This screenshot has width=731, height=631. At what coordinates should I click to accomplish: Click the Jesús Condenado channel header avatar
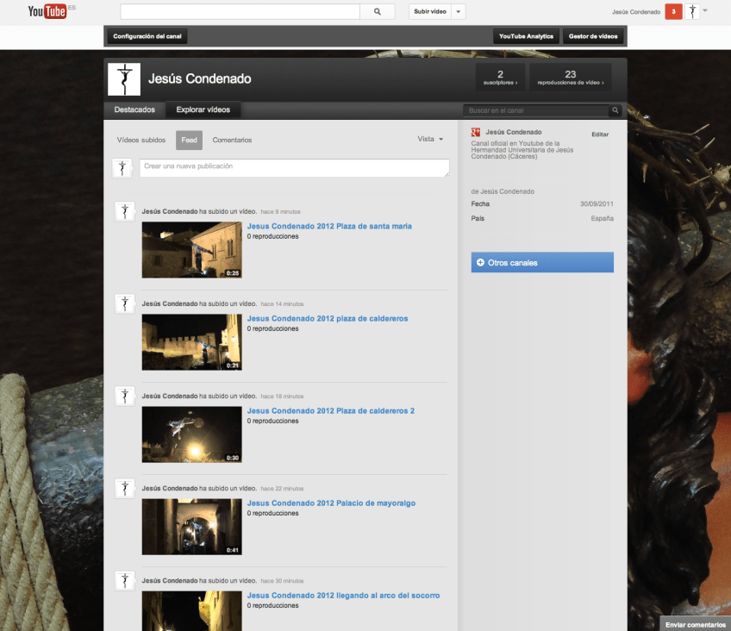[123, 78]
